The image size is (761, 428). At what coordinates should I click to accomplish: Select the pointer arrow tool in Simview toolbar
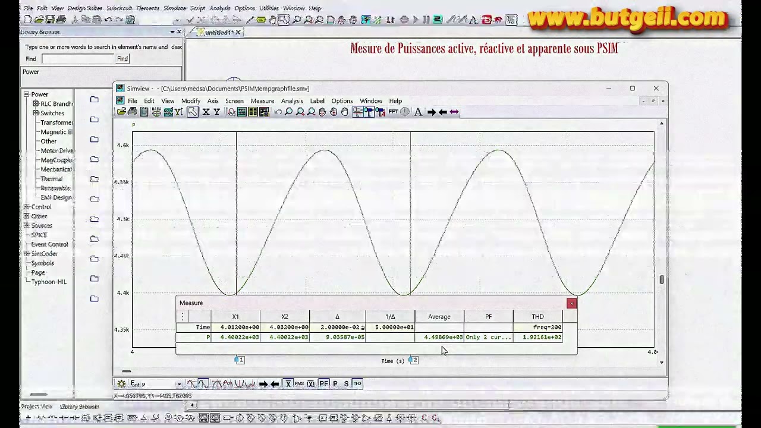[193, 112]
